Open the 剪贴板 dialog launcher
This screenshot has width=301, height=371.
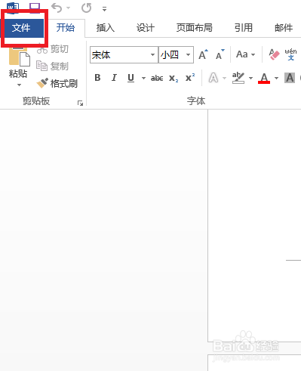(x=80, y=103)
